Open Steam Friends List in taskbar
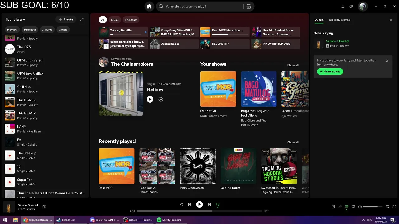Image resolution: width=399 pixels, height=224 pixels. [70, 220]
